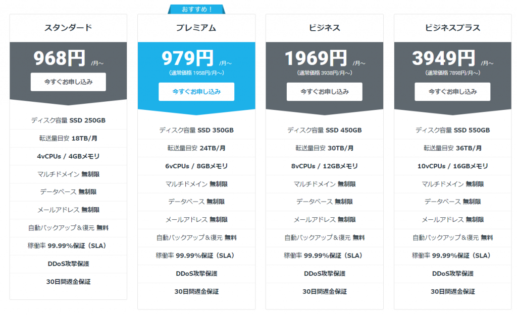Viewport: 517px width, 315px height.
Task: Click the 1969円 price text
Action: 316,59
